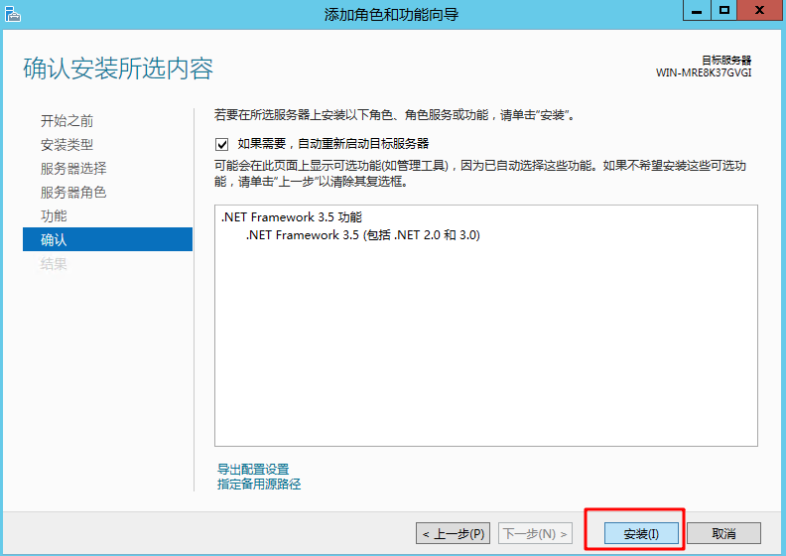
Task: Go to 开始之前 step in sidebar
Action: click(66, 121)
